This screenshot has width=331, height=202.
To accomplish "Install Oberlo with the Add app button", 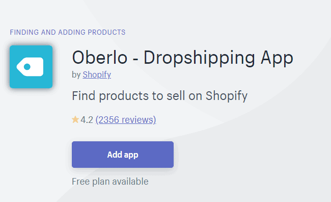I will [123, 155].
